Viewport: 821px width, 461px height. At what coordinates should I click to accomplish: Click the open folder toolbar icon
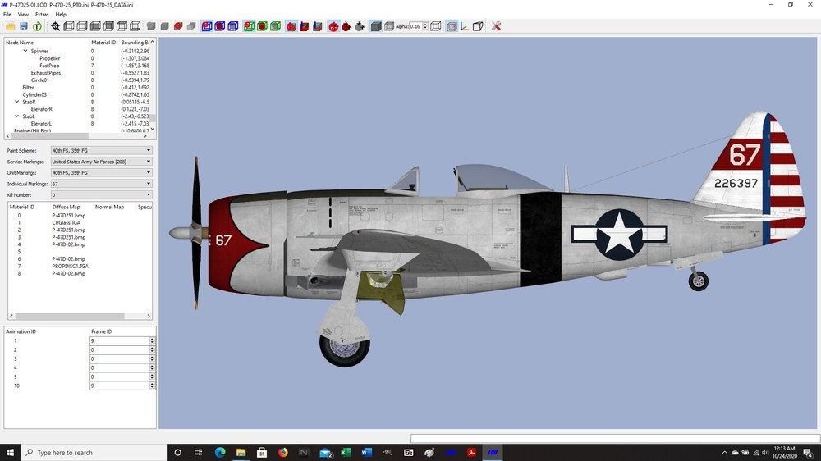pos(10,26)
